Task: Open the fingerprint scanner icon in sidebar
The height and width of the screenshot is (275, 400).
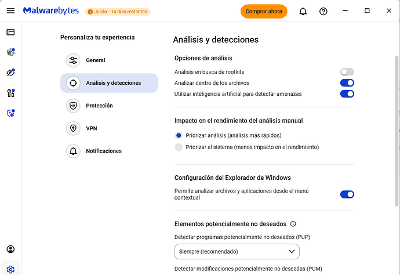Action: click(10, 53)
